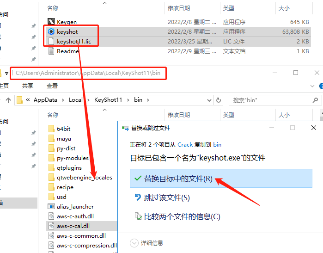This screenshot has width=323, height=253.
Task: Click Local in the address breadcrumb
Action: pos(76,100)
